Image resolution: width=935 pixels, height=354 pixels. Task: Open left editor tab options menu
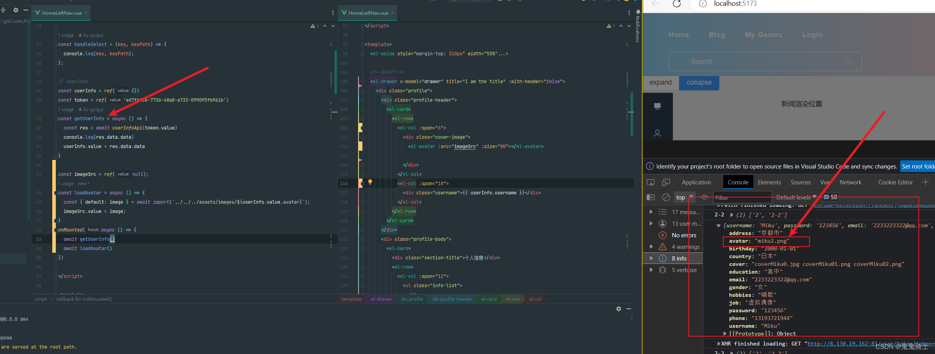tap(333, 13)
